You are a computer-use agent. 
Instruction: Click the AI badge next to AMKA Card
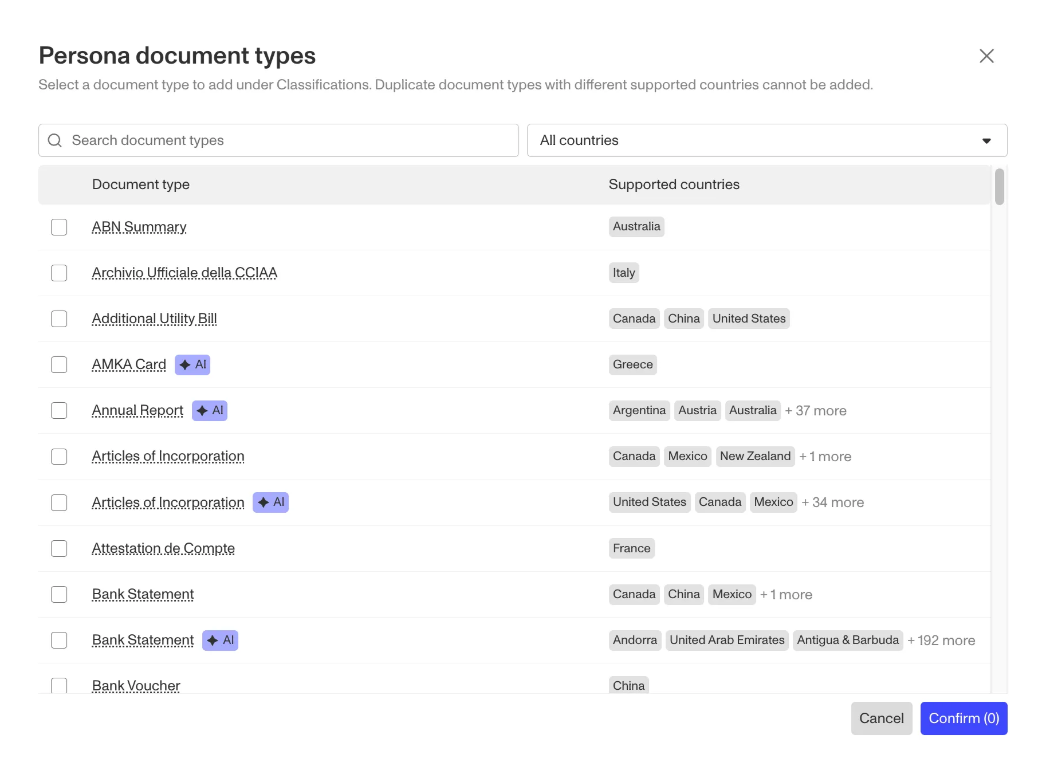click(x=192, y=364)
